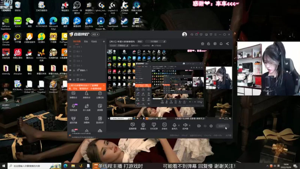The width and height of the screenshot is (300, 169).
Task: Click the unlock padlock icon above preview
Action: (x=208, y=44)
